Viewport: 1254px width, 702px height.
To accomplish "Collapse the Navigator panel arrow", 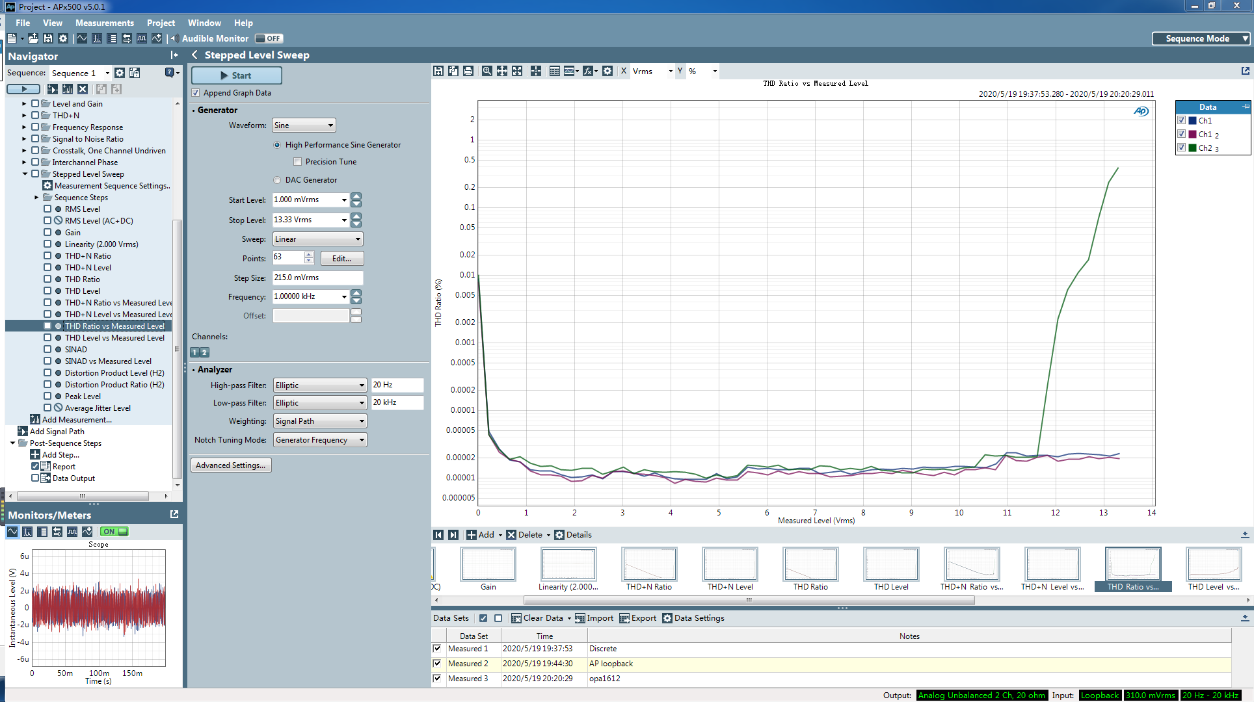I will click(174, 55).
